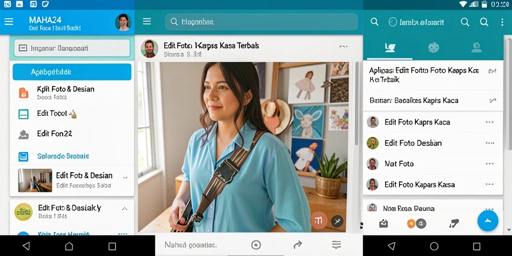This screenshot has height=256, width=512.
Task: Click the arrow on the Aplinasi Edit row
Action: pos(492,70)
